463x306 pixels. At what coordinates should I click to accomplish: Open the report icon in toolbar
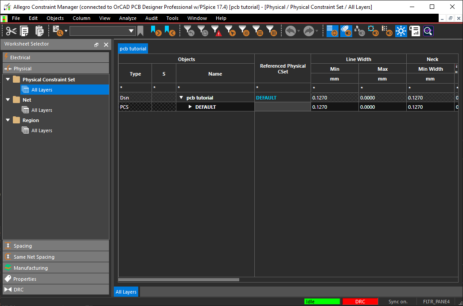point(415,31)
